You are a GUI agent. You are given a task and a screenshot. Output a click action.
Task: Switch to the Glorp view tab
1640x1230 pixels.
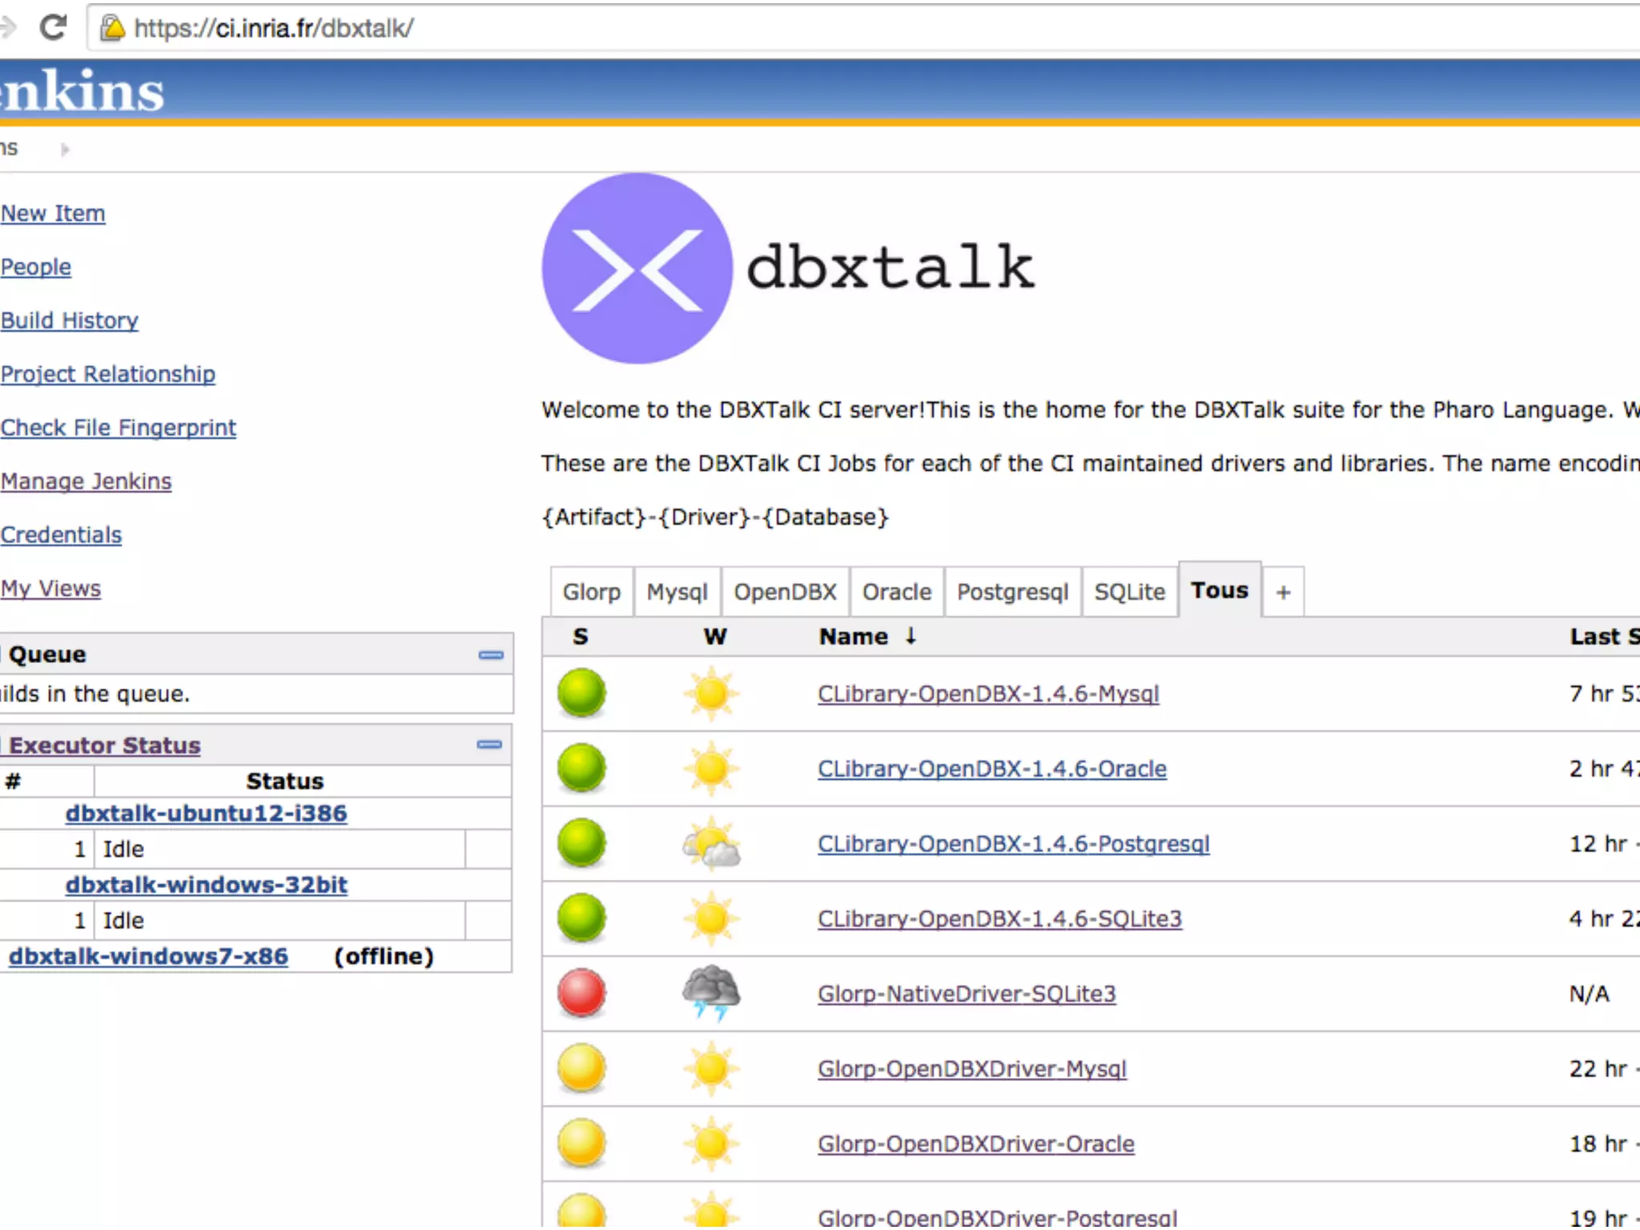click(591, 592)
